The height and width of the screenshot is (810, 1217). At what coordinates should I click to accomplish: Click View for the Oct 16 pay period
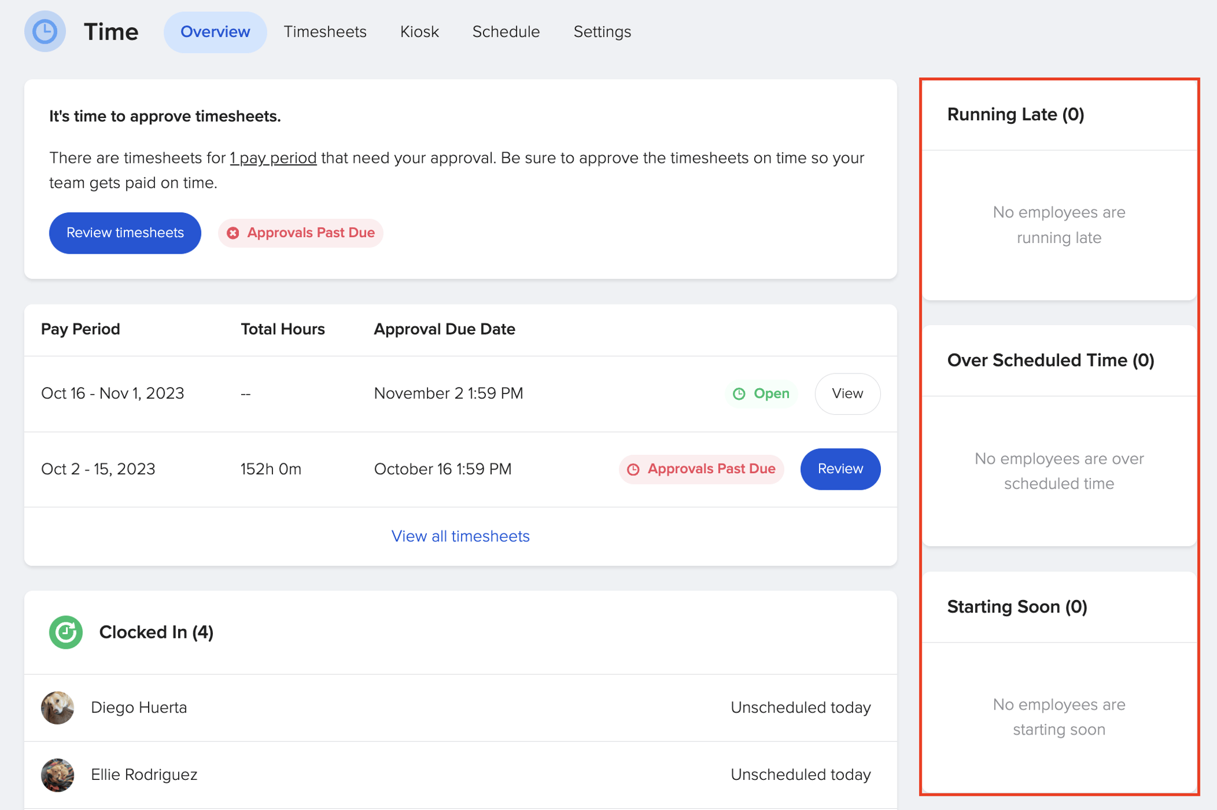[x=847, y=393]
